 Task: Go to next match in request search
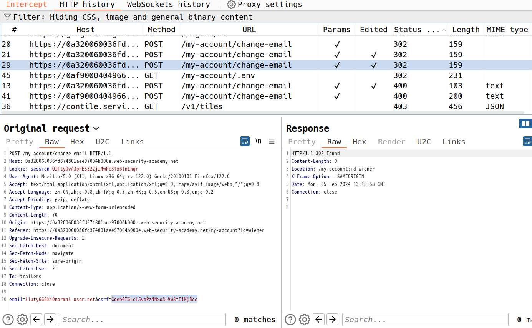click(50, 319)
